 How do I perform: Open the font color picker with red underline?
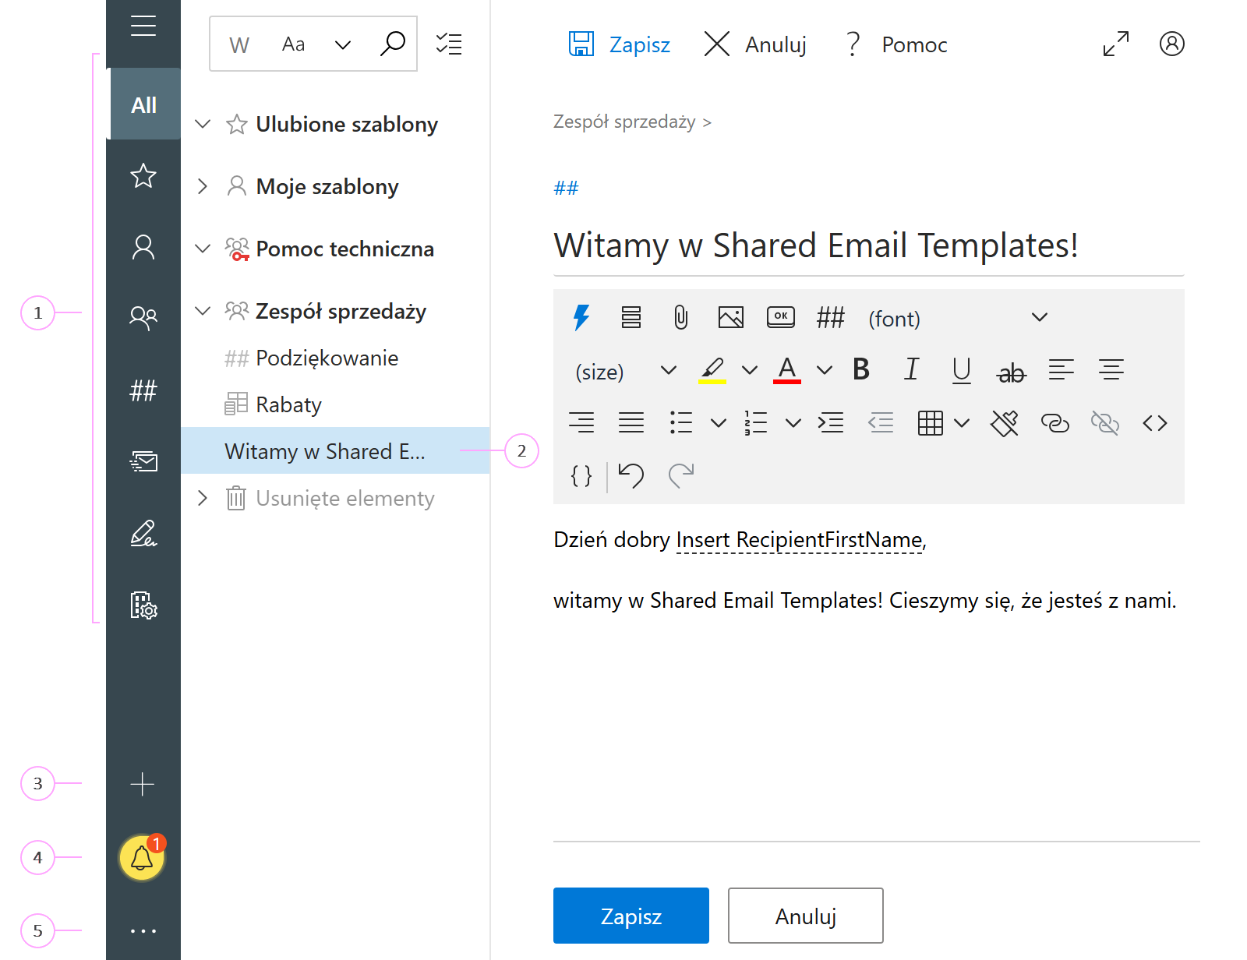788,370
